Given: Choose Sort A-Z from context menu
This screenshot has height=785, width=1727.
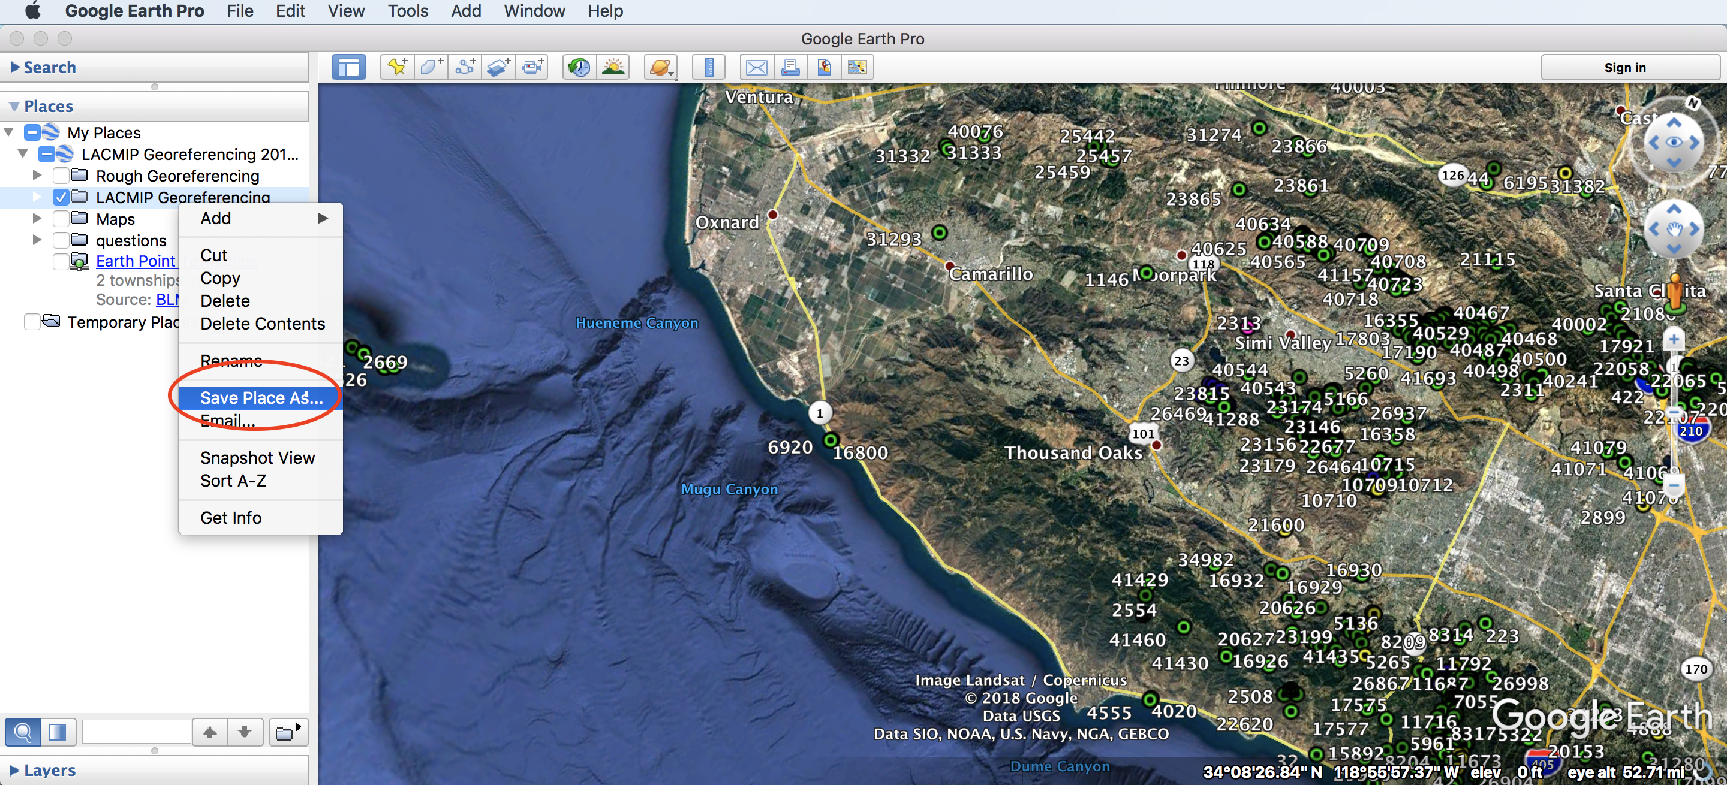Looking at the screenshot, I should [x=261, y=480].
